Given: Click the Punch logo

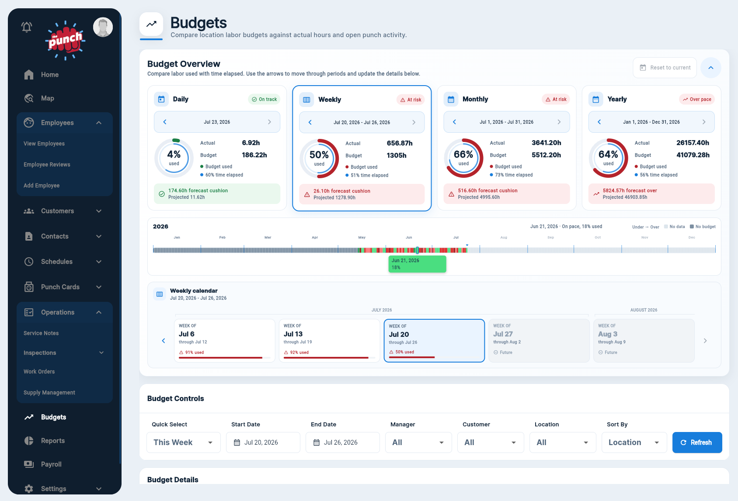Looking at the screenshot, I should (65, 40).
